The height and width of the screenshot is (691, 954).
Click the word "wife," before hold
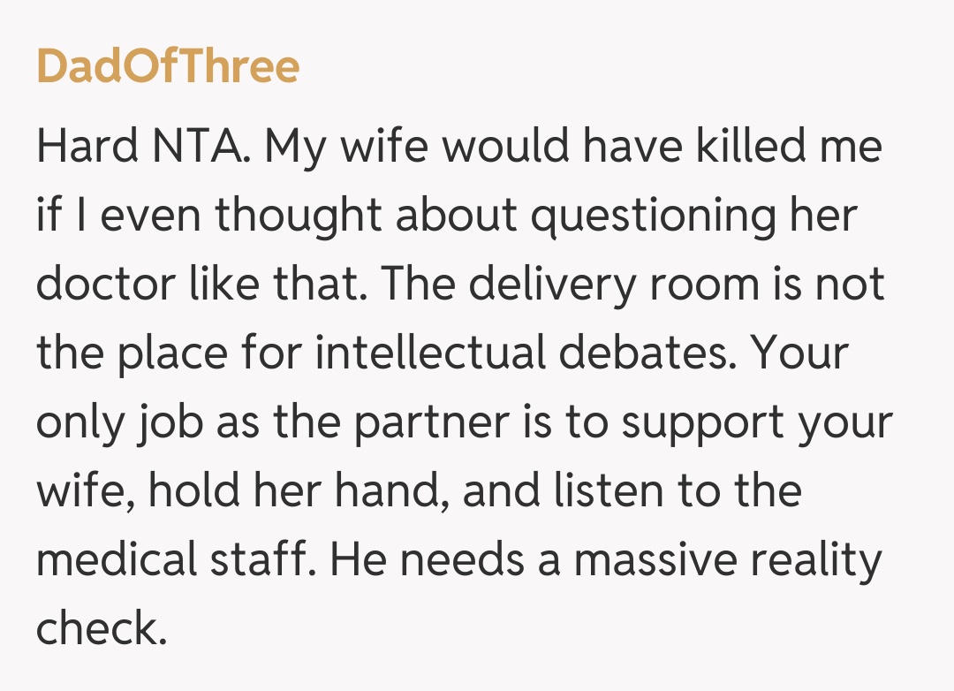[85, 490]
